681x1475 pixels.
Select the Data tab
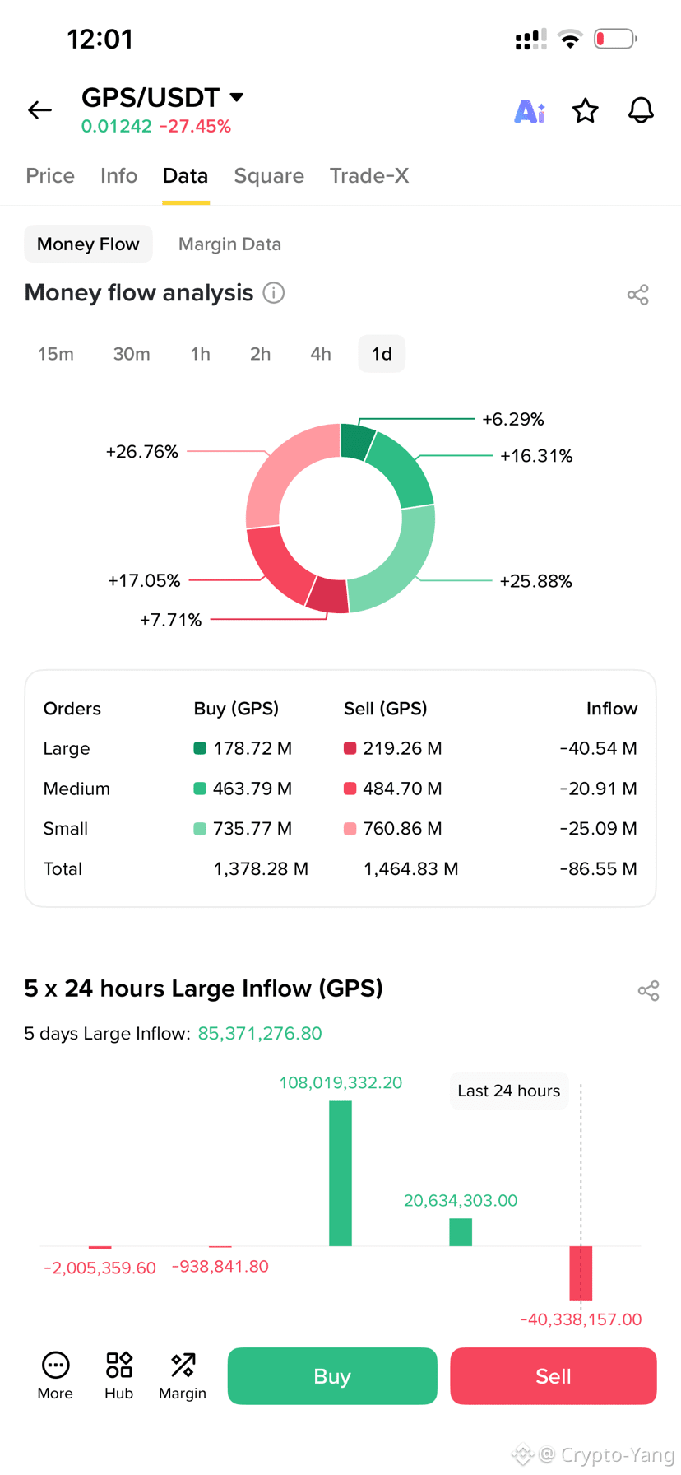click(185, 175)
